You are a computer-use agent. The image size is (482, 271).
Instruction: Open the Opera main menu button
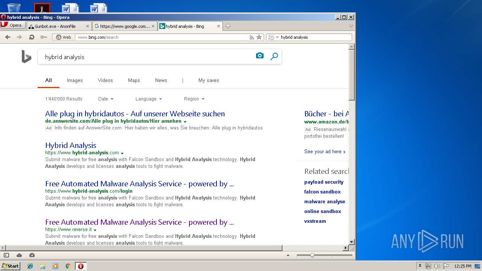tap(13, 25)
